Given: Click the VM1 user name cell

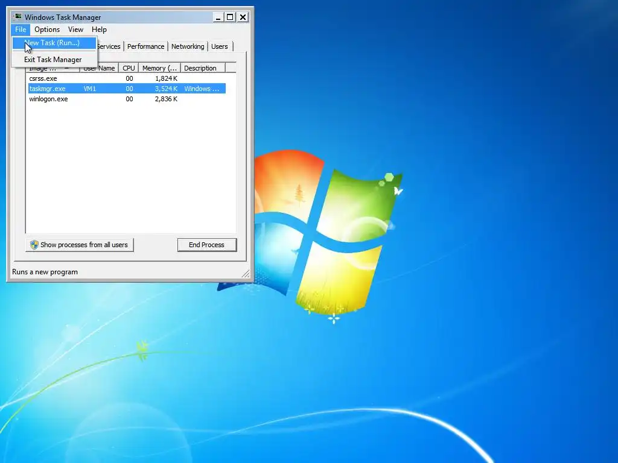Looking at the screenshot, I should click(x=90, y=89).
